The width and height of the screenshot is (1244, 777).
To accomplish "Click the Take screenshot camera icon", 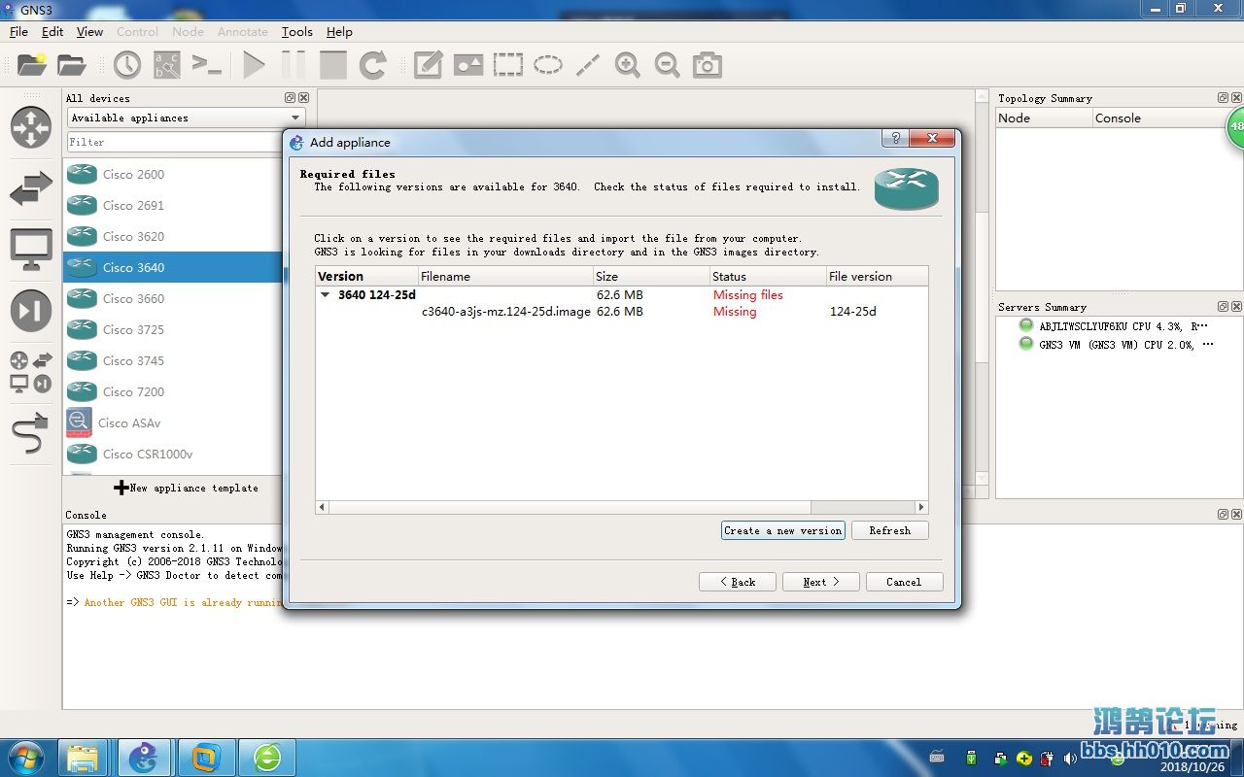I will tap(708, 65).
